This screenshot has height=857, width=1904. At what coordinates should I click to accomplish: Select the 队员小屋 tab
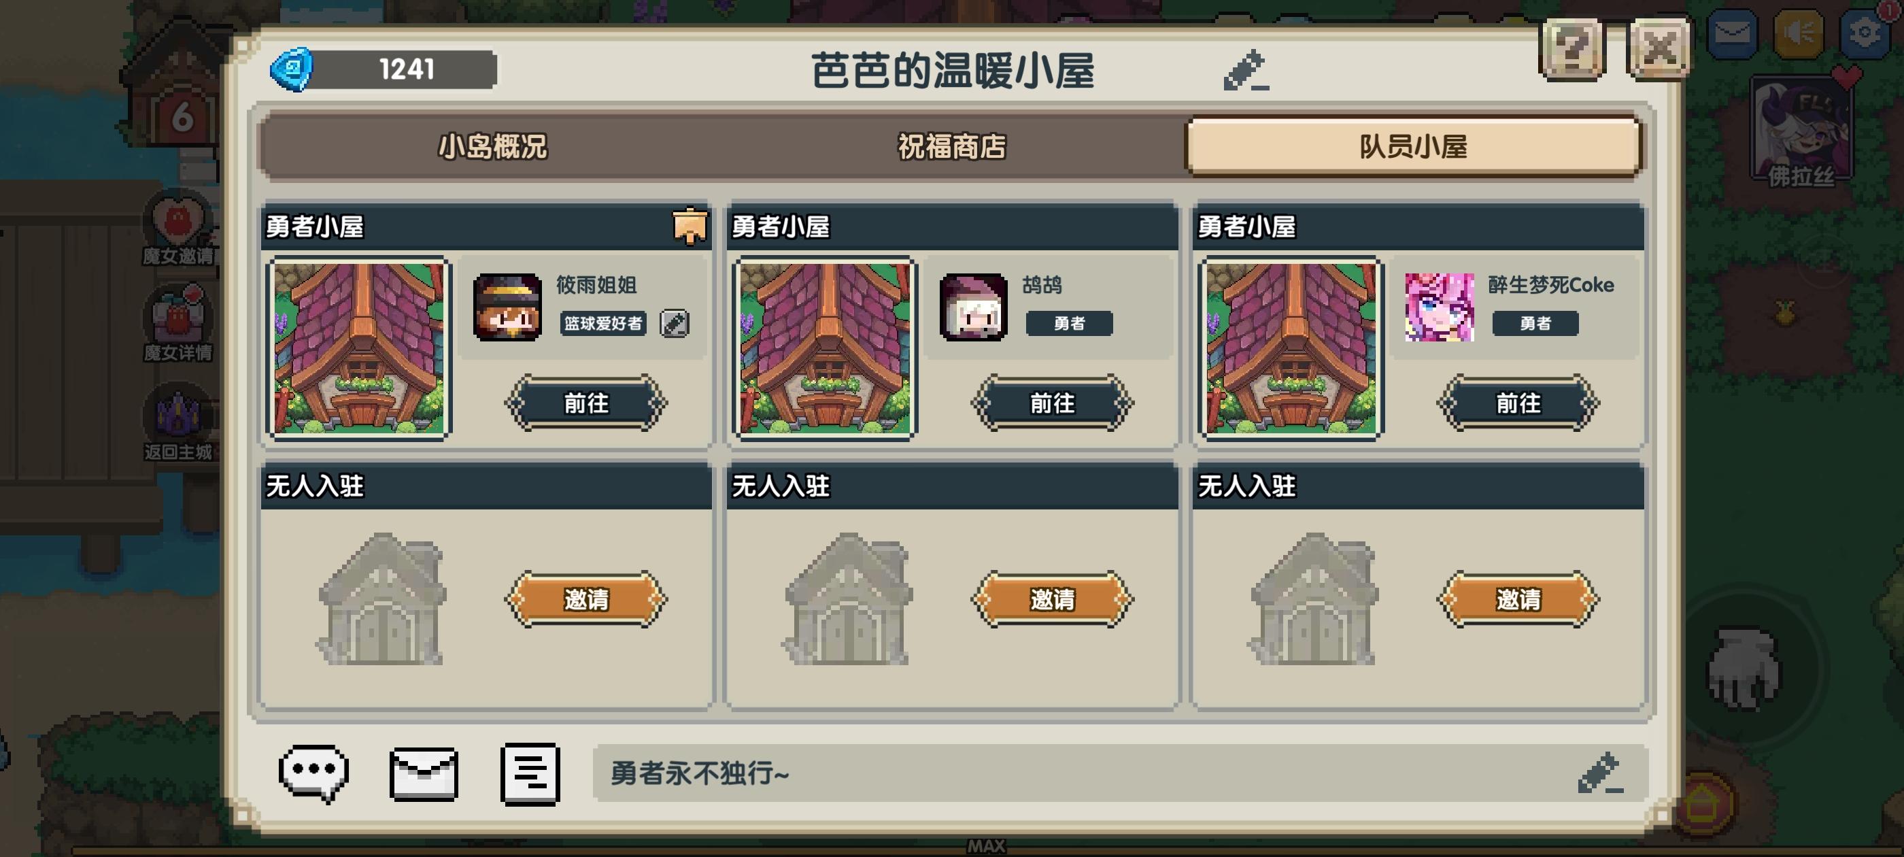[1412, 146]
